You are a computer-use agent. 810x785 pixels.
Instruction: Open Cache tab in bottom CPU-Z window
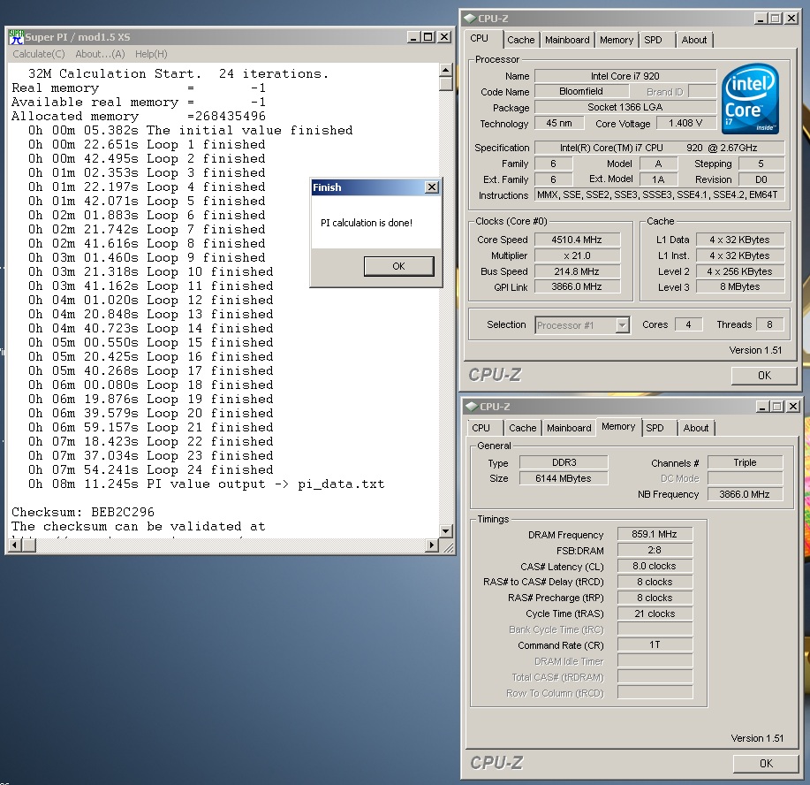[x=523, y=428]
